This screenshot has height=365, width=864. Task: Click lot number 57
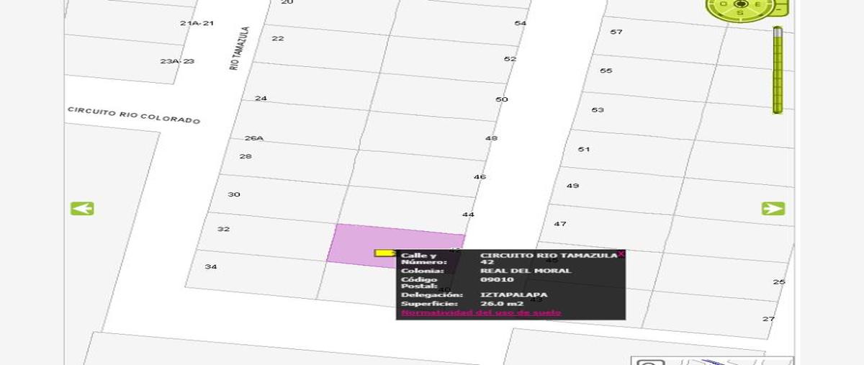point(616,32)
